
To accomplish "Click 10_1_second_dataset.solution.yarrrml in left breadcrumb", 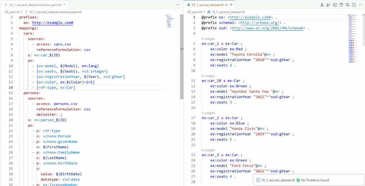I will click(x=55, y=12).
